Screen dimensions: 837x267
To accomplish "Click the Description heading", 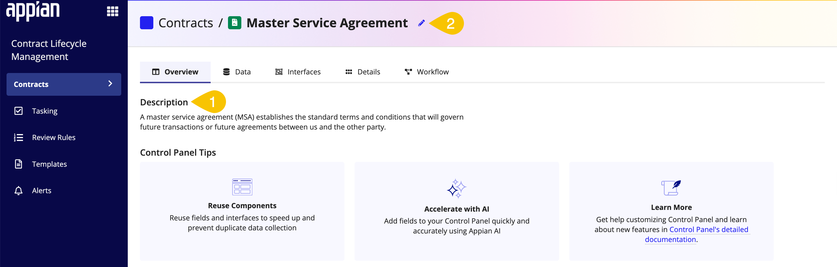I will click(x=164, y=102).
